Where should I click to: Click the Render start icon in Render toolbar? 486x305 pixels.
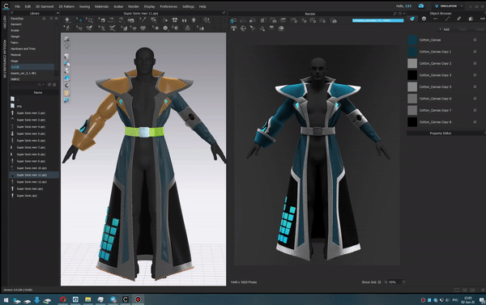pos(233,21)
